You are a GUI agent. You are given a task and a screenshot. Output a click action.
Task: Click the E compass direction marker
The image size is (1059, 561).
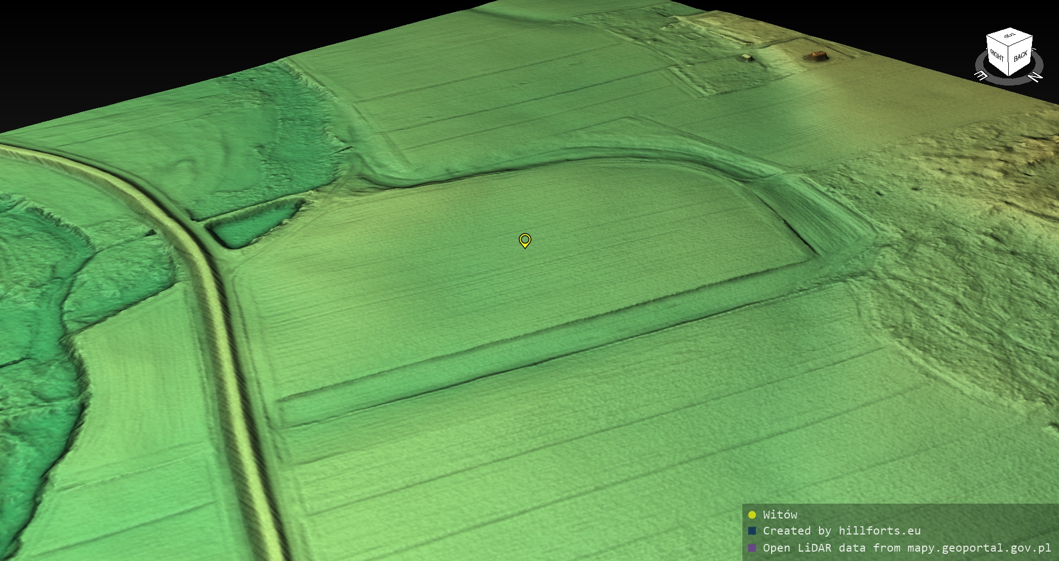(981, 75)
